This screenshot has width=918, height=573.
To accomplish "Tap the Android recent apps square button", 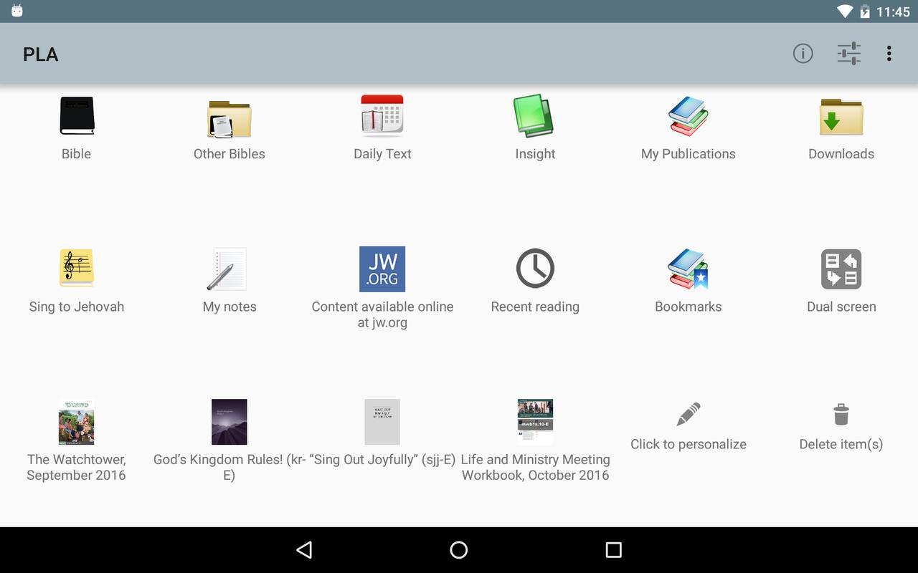I will [x=613, y=550].
